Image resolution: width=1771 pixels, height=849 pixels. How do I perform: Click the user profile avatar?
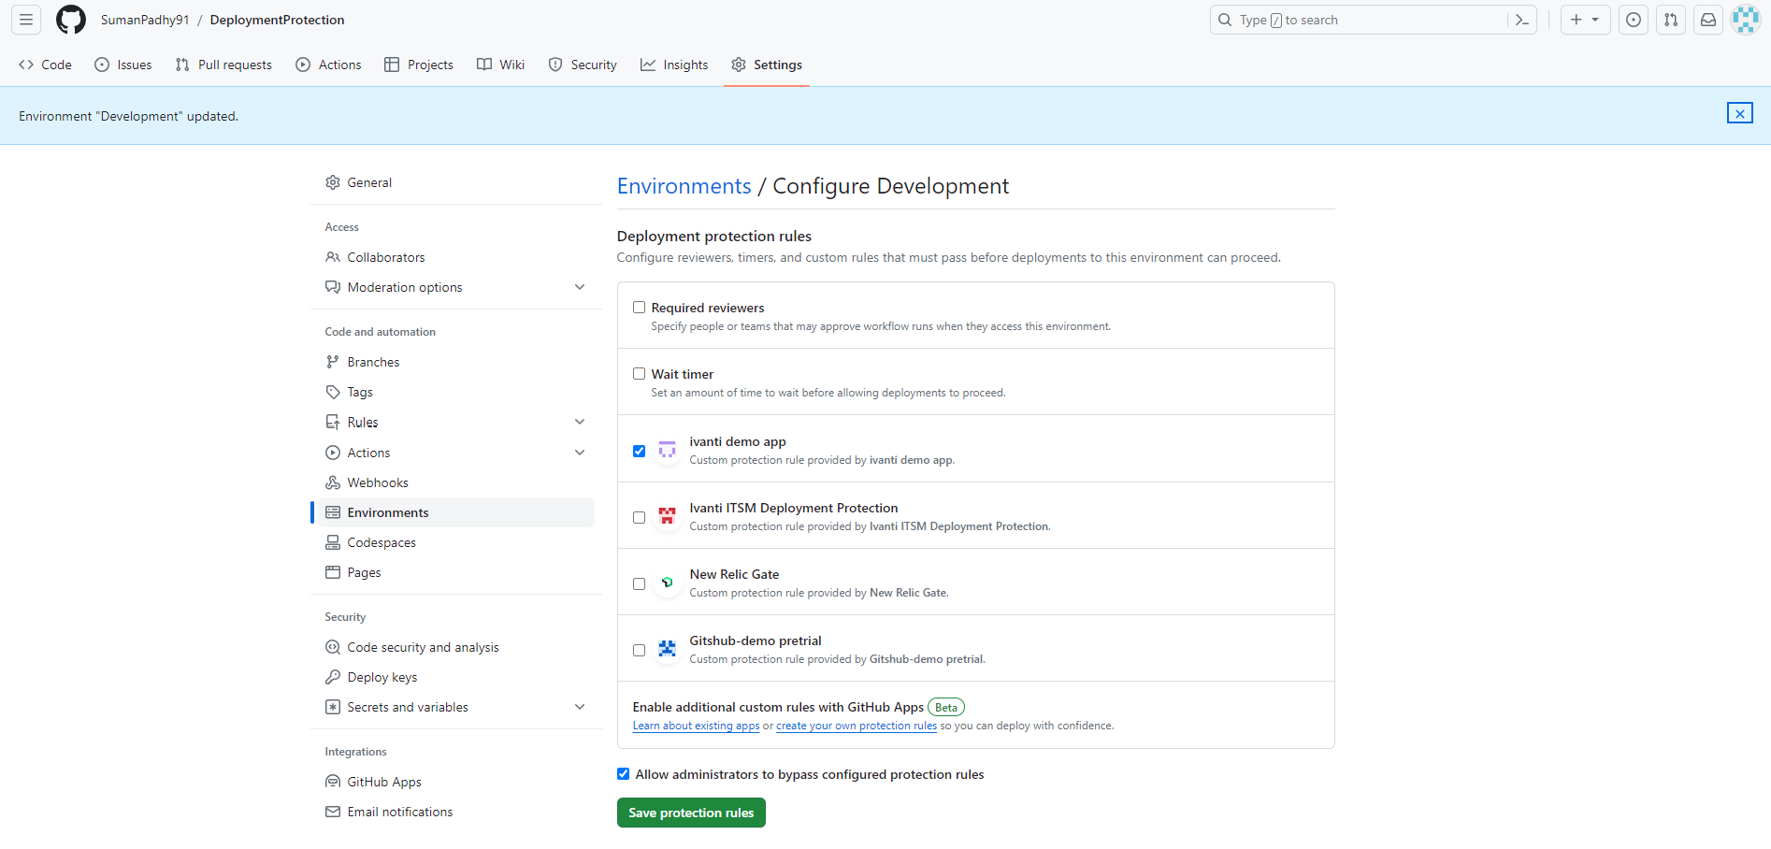pyautogui.click(x=1745, y=20)
